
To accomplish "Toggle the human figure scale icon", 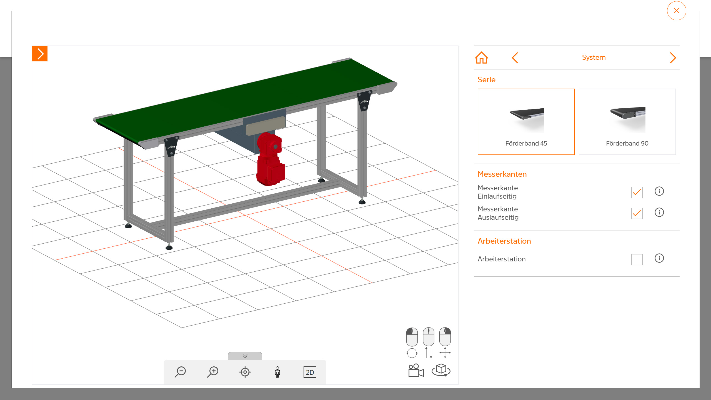I will (x=277, y=372).
